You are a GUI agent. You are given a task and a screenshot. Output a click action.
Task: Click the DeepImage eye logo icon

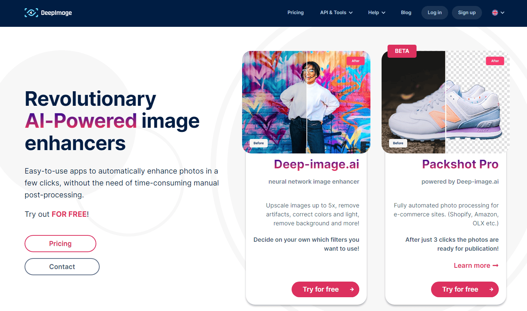tap(31, 13)
